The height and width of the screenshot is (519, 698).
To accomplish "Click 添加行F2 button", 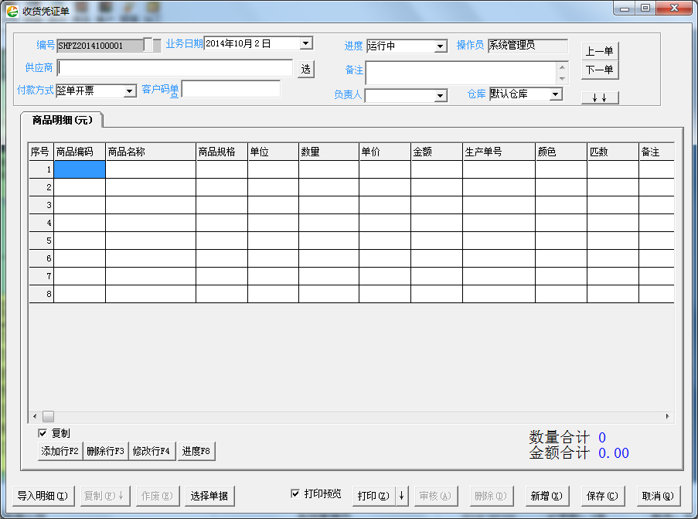I will pyautogui.click(x=60, y=451).
